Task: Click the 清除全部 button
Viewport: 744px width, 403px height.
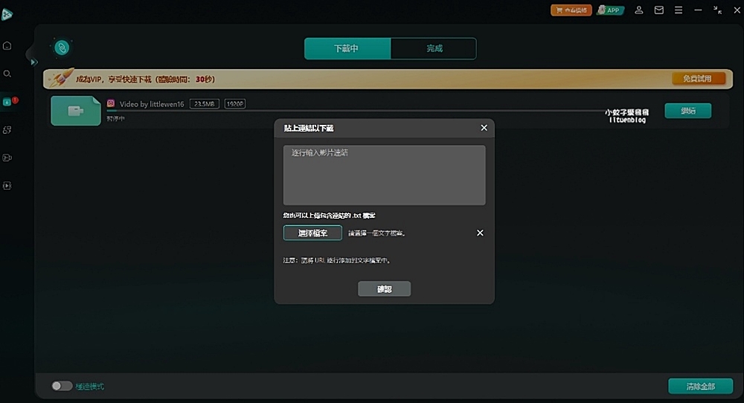Action: coord(700,387)
